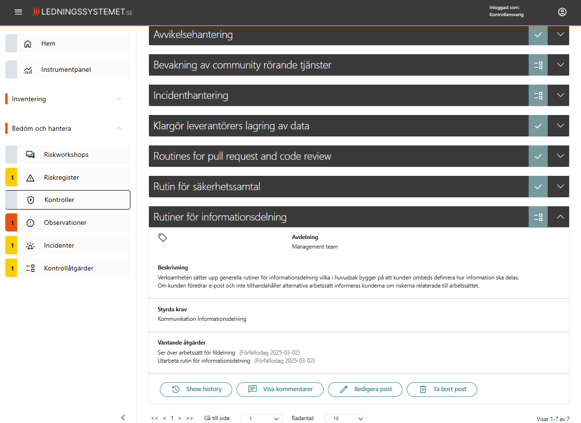Screen dimensions: 581x423
Task: Go to the last page of results
Action: point(189,418)
